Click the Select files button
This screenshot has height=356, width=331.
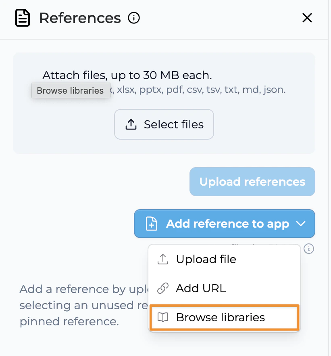coord(164,124)
